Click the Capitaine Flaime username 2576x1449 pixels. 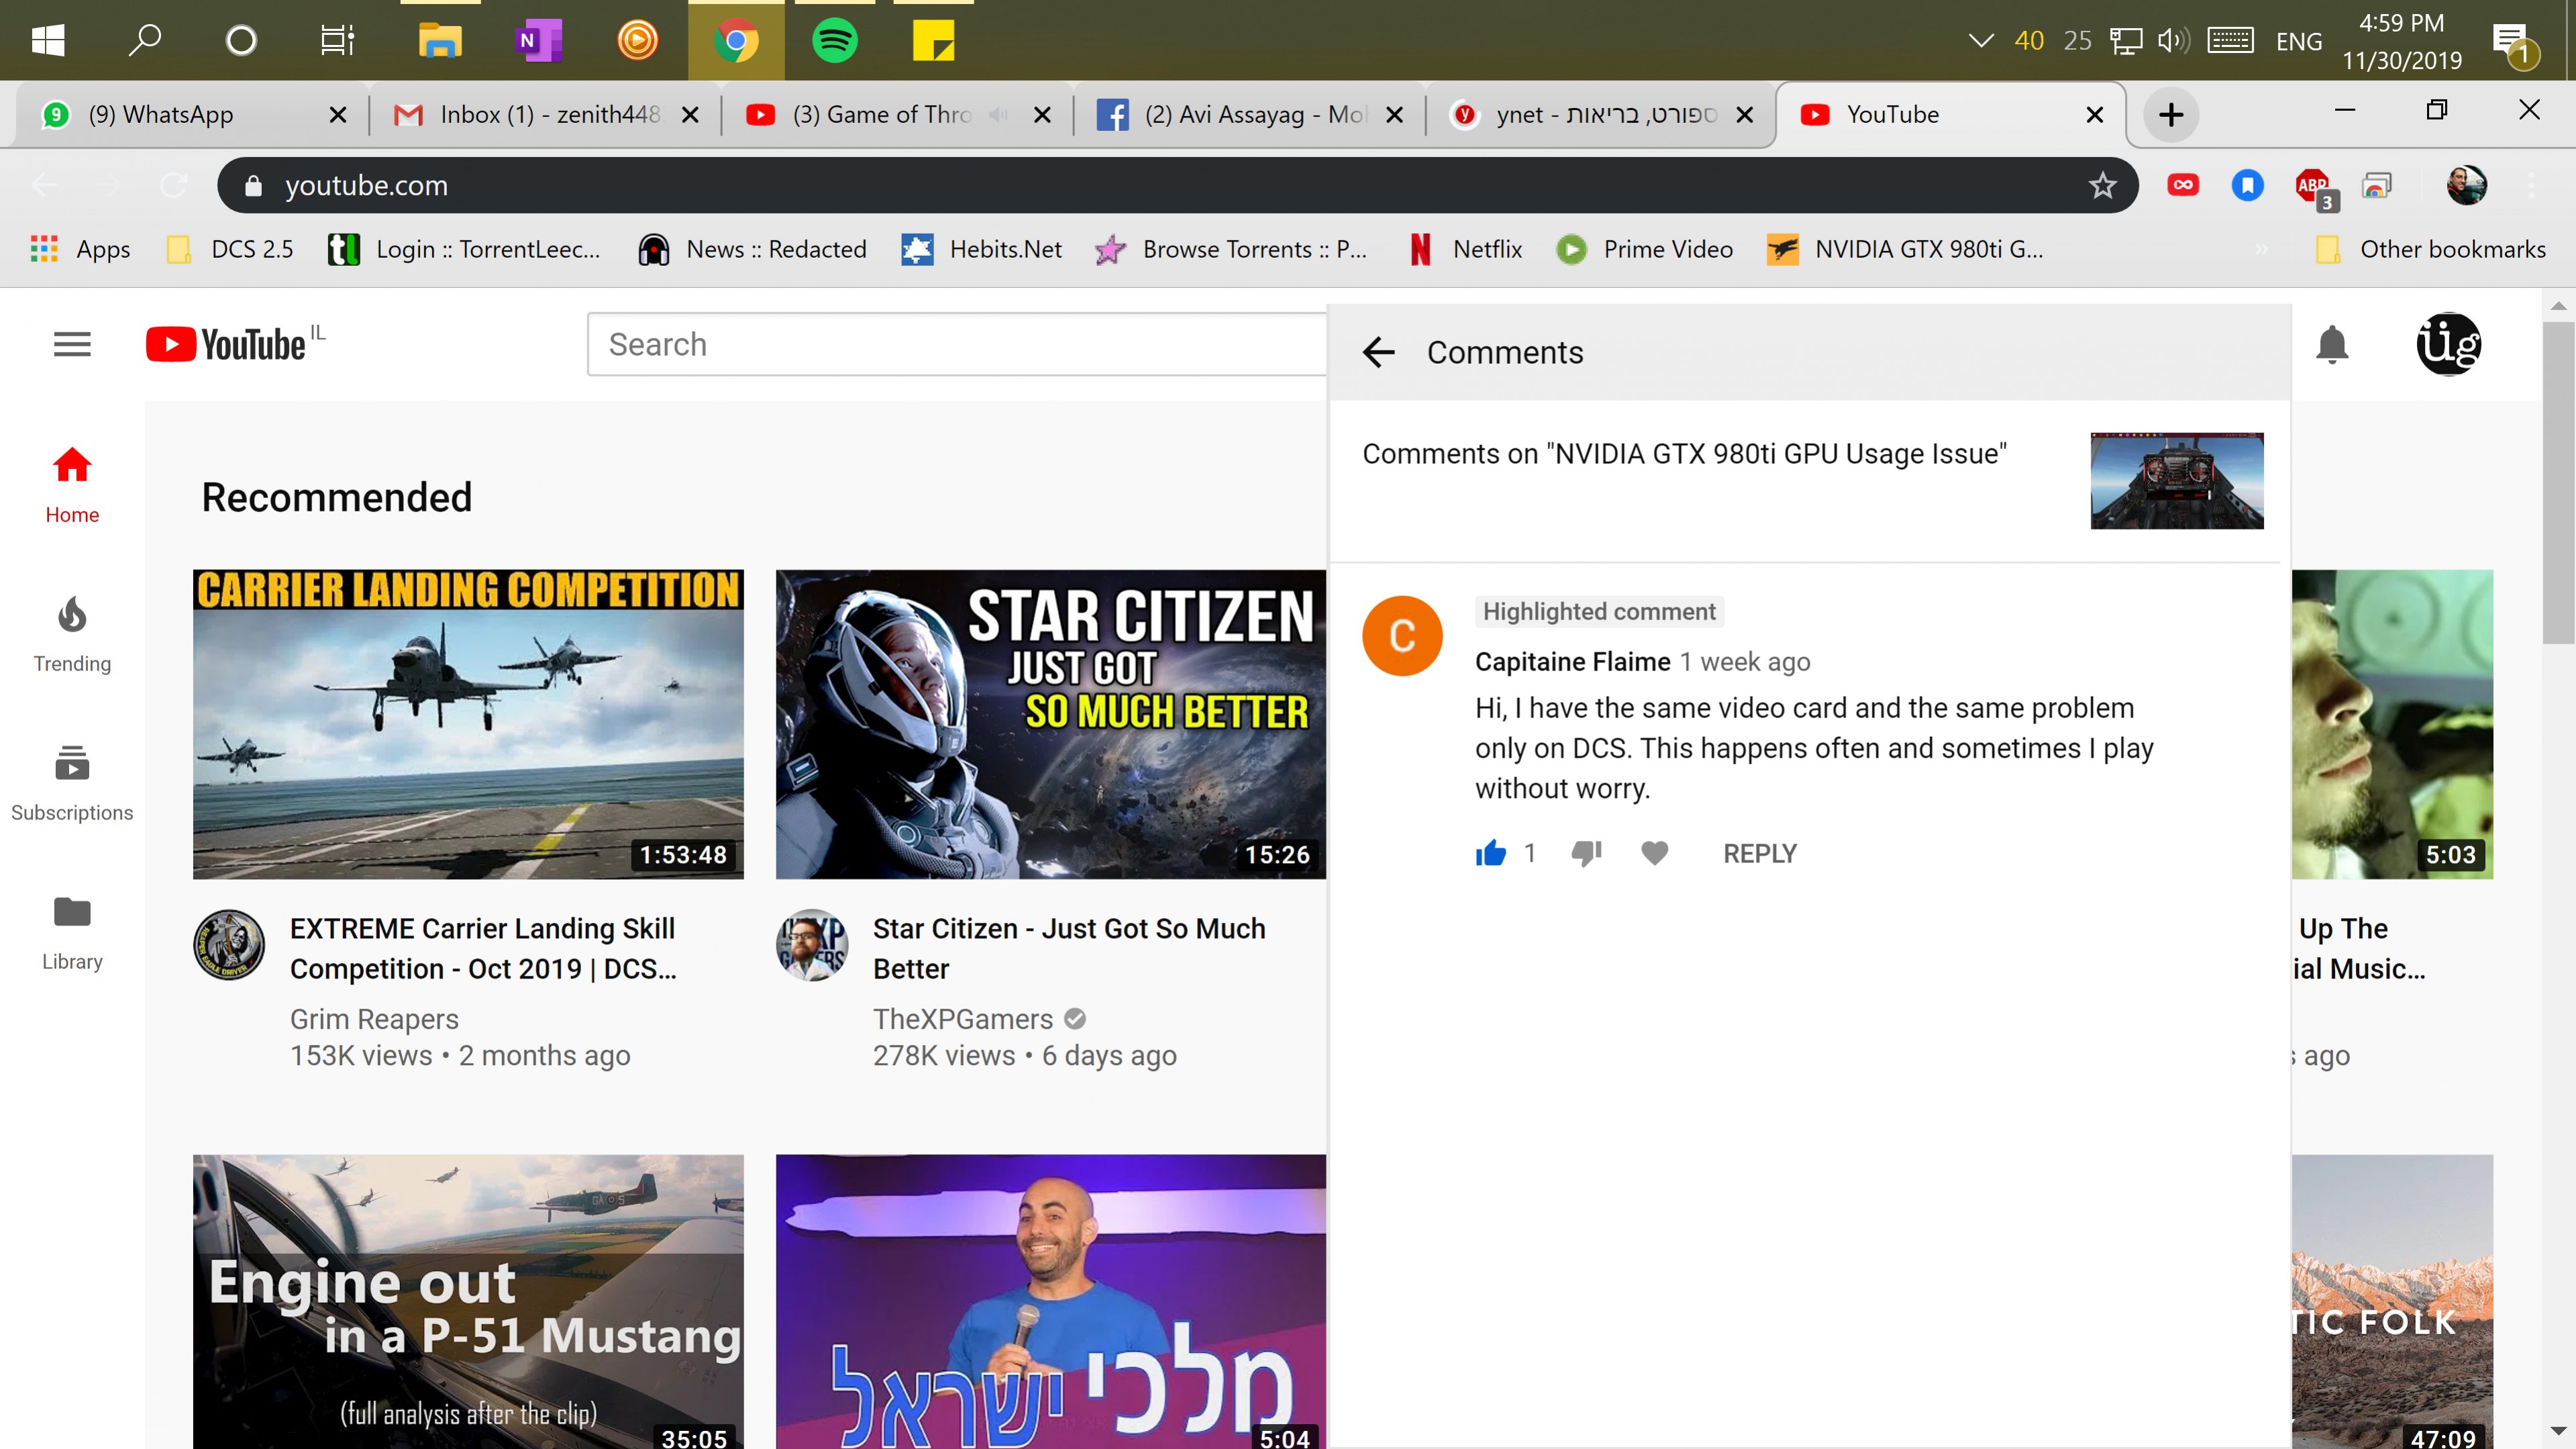click(1573, 661)
